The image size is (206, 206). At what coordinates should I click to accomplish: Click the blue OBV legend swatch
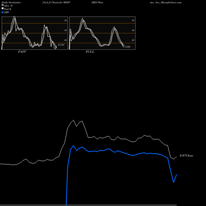2,12
